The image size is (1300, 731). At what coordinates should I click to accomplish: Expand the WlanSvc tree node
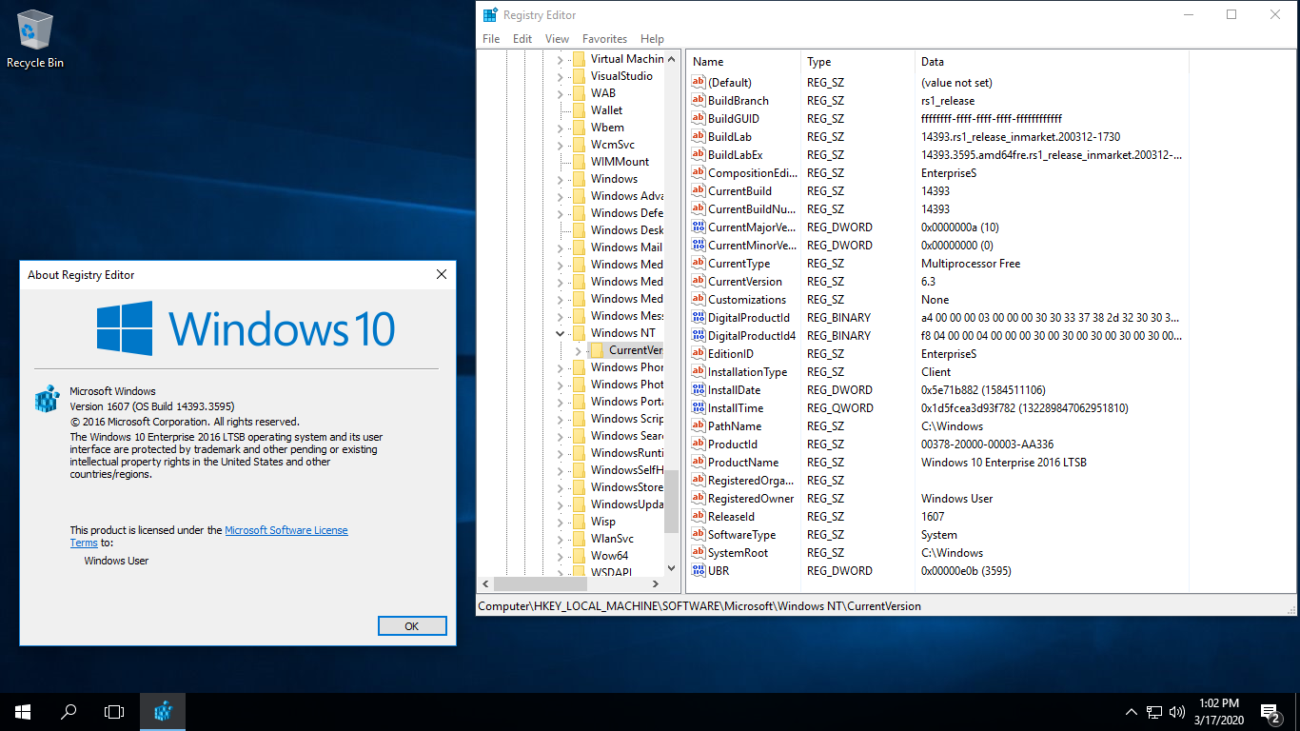coord(560,539)
